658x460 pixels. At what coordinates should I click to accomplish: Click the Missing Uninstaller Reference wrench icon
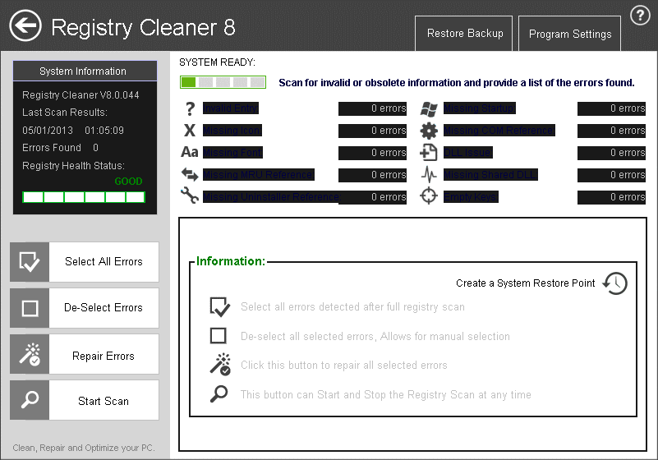[x=190, y=197]
